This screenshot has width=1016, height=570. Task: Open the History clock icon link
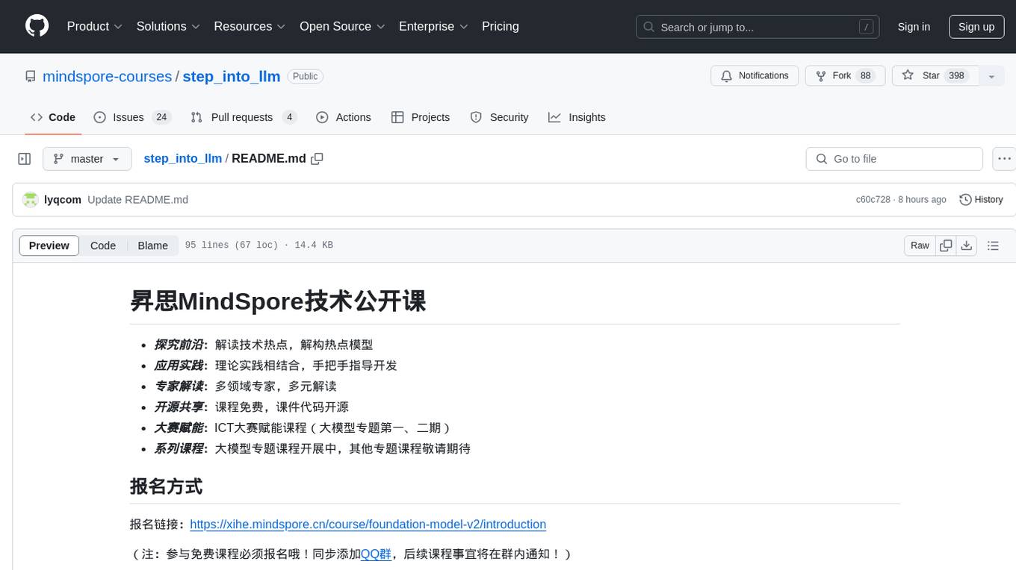click(x=965, y=200)
